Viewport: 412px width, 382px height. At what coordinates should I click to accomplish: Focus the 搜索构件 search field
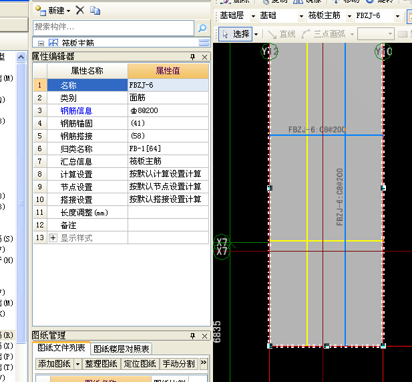click(114, 27)
